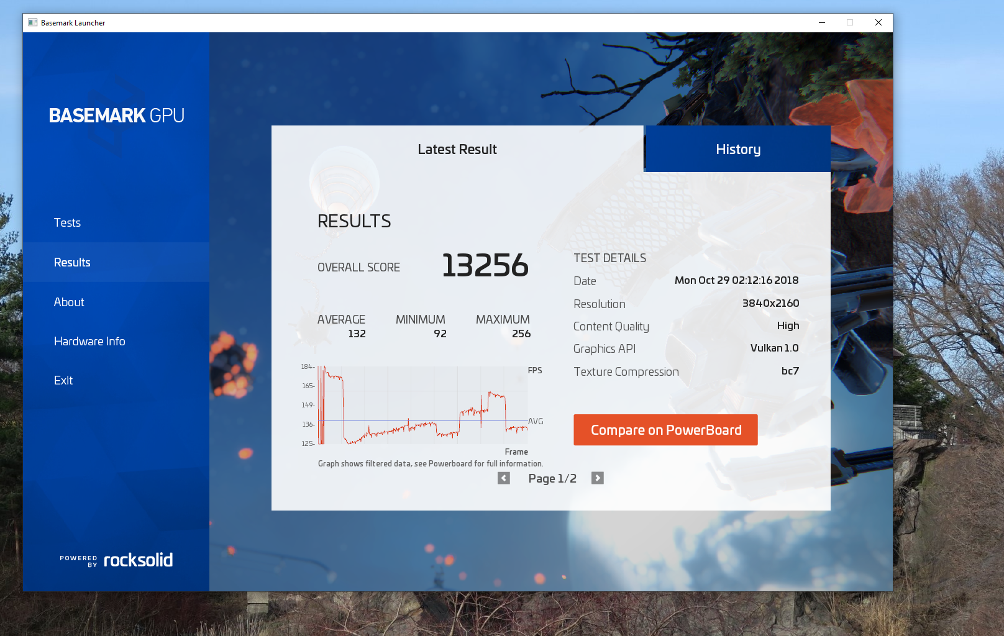1004x636 pixels.
Task: Go to the next results page arrow
Action: point(597,478)
